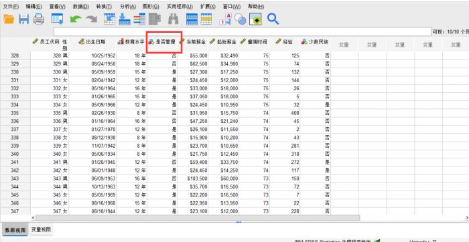Select row header 343
The width and height of the screenshot is (469, 242).
pos(15,178)
